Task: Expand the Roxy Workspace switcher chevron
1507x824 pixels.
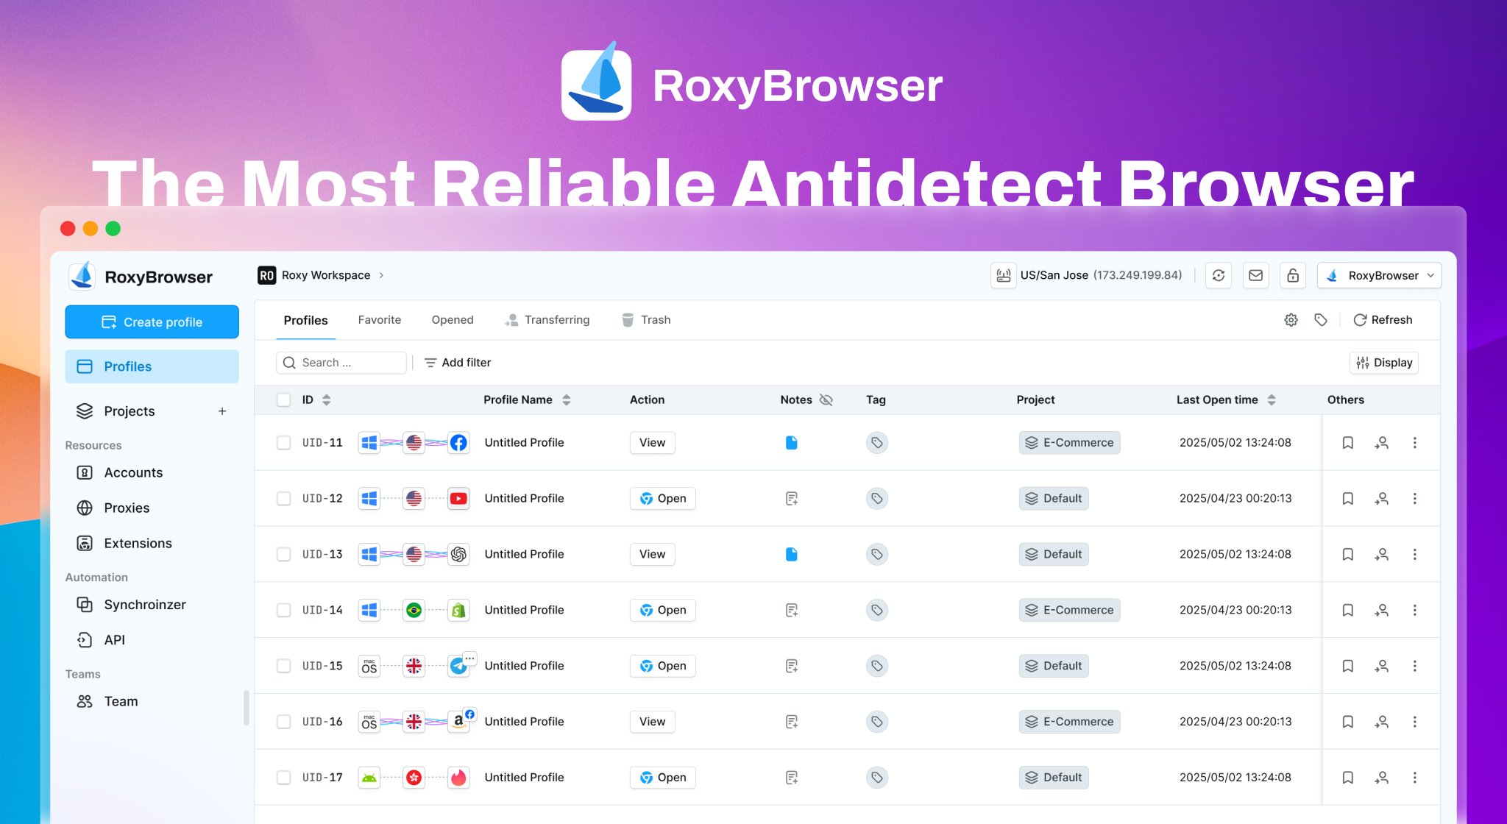Action: [x=381, y=275]
